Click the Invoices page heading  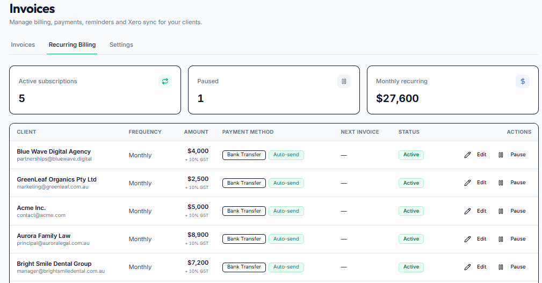click(x=32, y=9)
